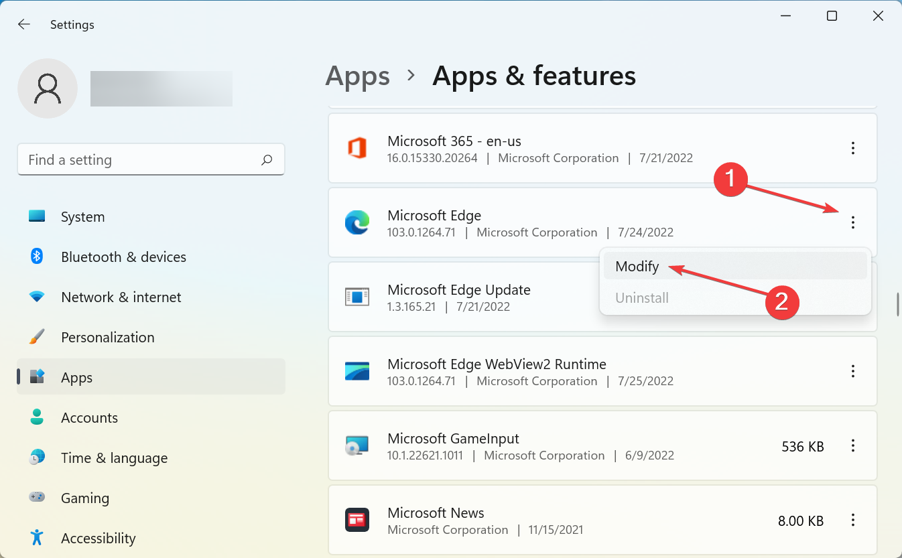
Task: Click version 16.0.15330.20264 text
Action: pyautogui.click(x=433, y=159)
